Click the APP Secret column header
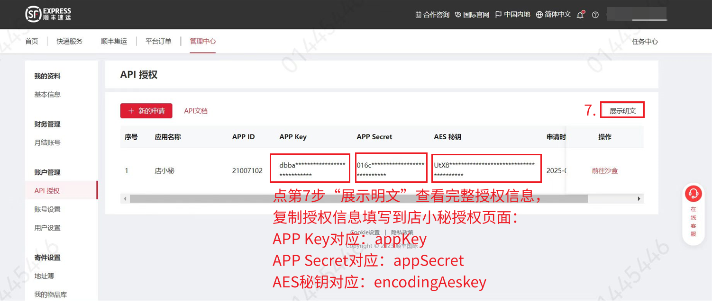 (x=374, y=137)
